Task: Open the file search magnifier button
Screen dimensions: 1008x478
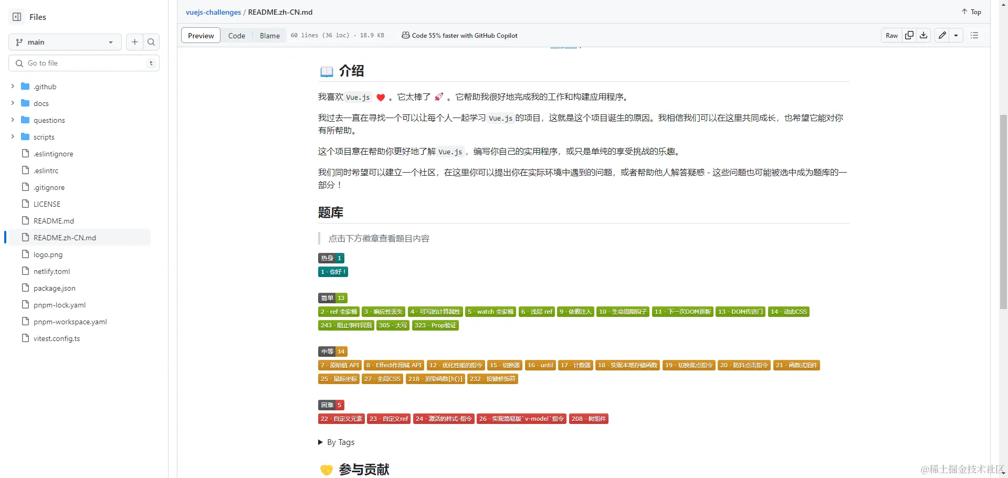Action: (x=151, y=42)
